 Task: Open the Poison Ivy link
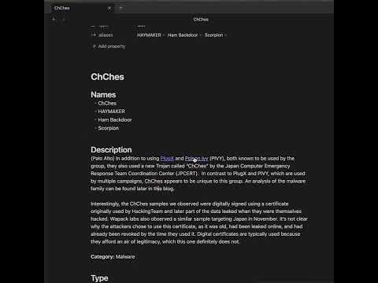(196, 158)
